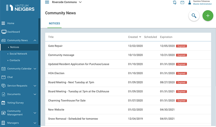Screen dimensions: 216x127
Task: Sort by the Expiration column header
Action: coord(166,37)
